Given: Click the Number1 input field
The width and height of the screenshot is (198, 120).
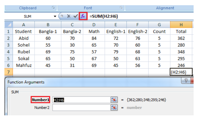Looking at the screenshot, I should 81,100.
